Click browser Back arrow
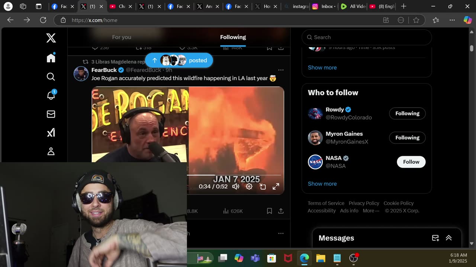 point(10,20)
